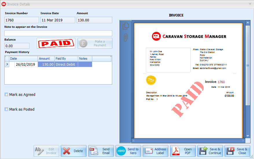This screenshot has height=159, width=254.
Task: Print an address label
Action: [155, 151]
